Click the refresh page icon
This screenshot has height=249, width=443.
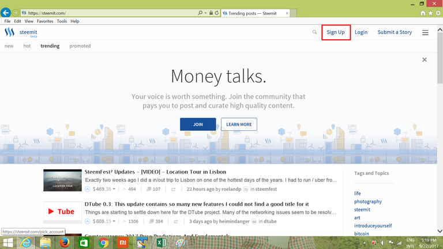[217, 13]
